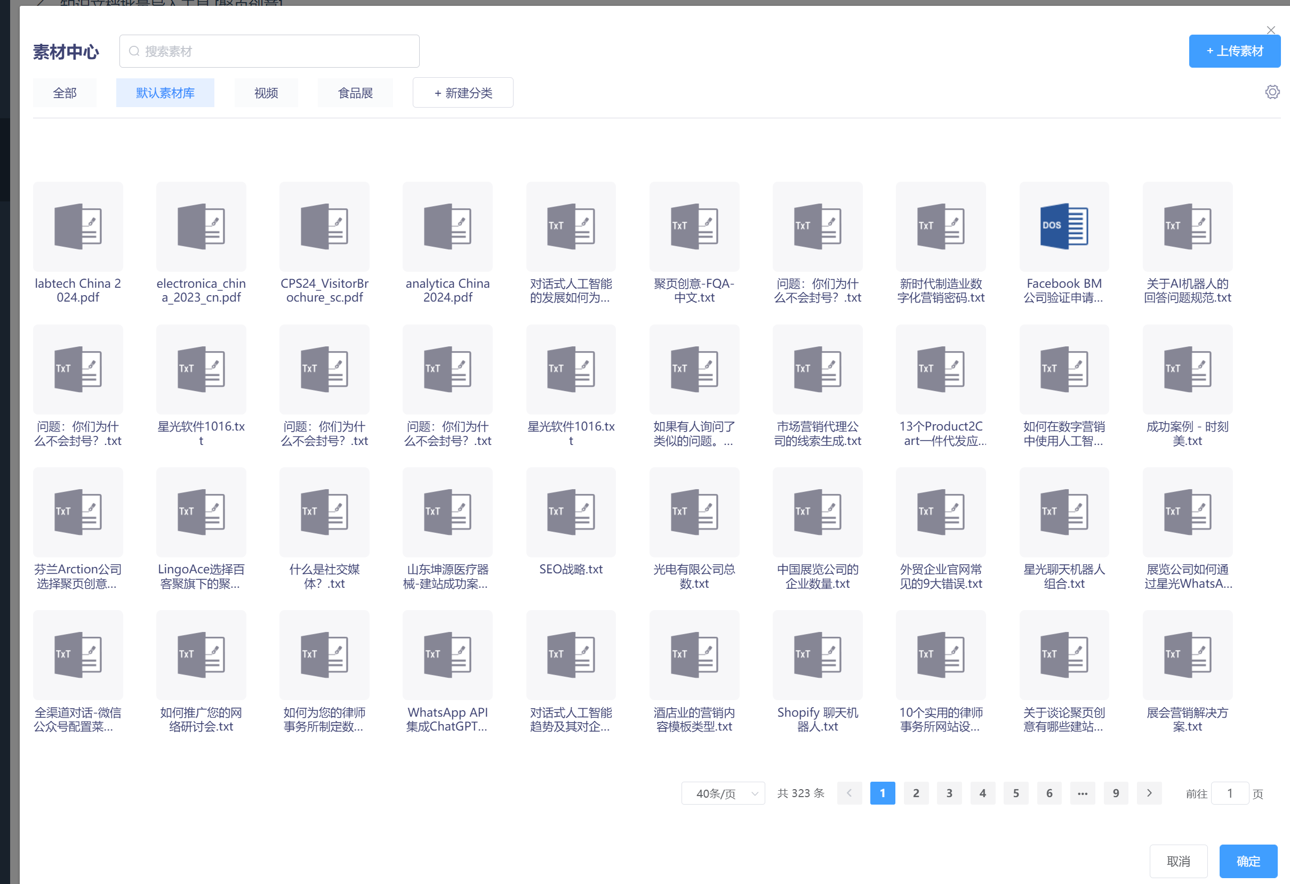
Task: Click the 对话式人工智能趋势及其对企... file name
Action: pyautogui.click(x=571, y=719)
